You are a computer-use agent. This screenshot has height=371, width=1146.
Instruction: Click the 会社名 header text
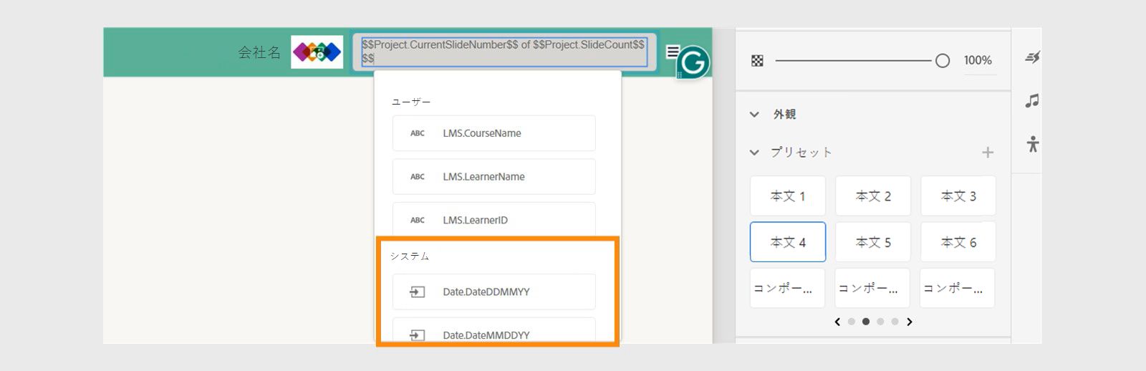pyautogui.click(x=259, y=52)
